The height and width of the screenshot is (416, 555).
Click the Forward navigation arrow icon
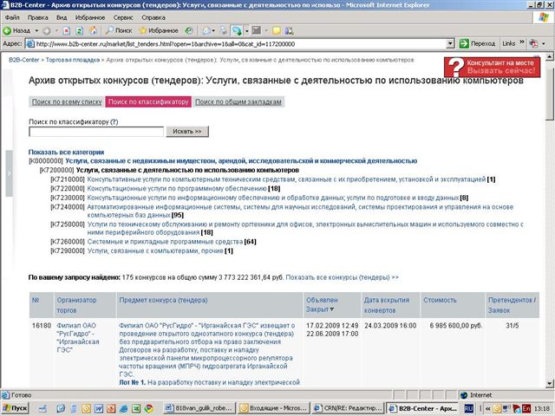click(x=46, y=31)
